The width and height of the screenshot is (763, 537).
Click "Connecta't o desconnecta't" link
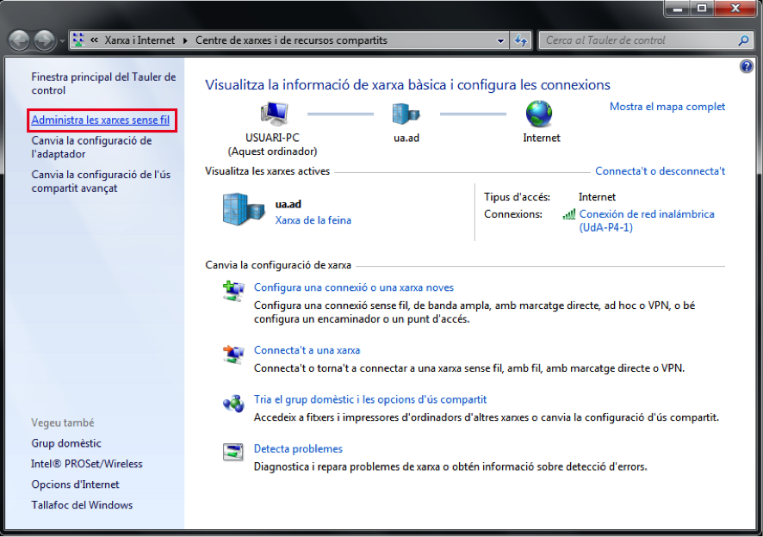[x=660, y=171]
